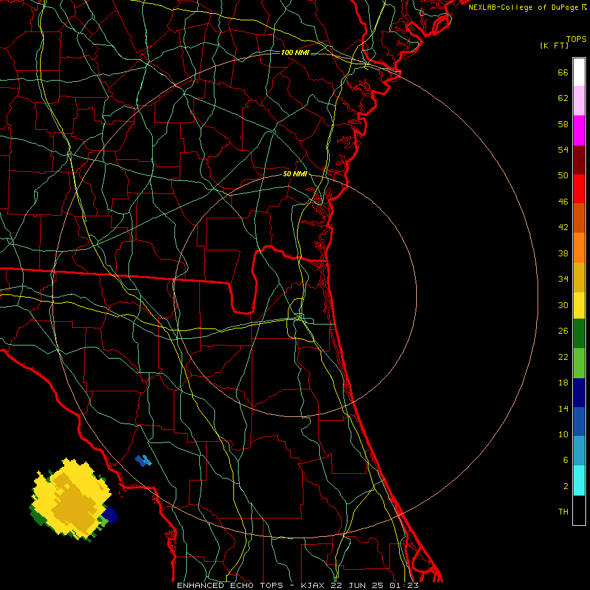The height and width of the screenshot is (590, 590).
Task: Click the '14' legend value label
Action: click(563, 408)
